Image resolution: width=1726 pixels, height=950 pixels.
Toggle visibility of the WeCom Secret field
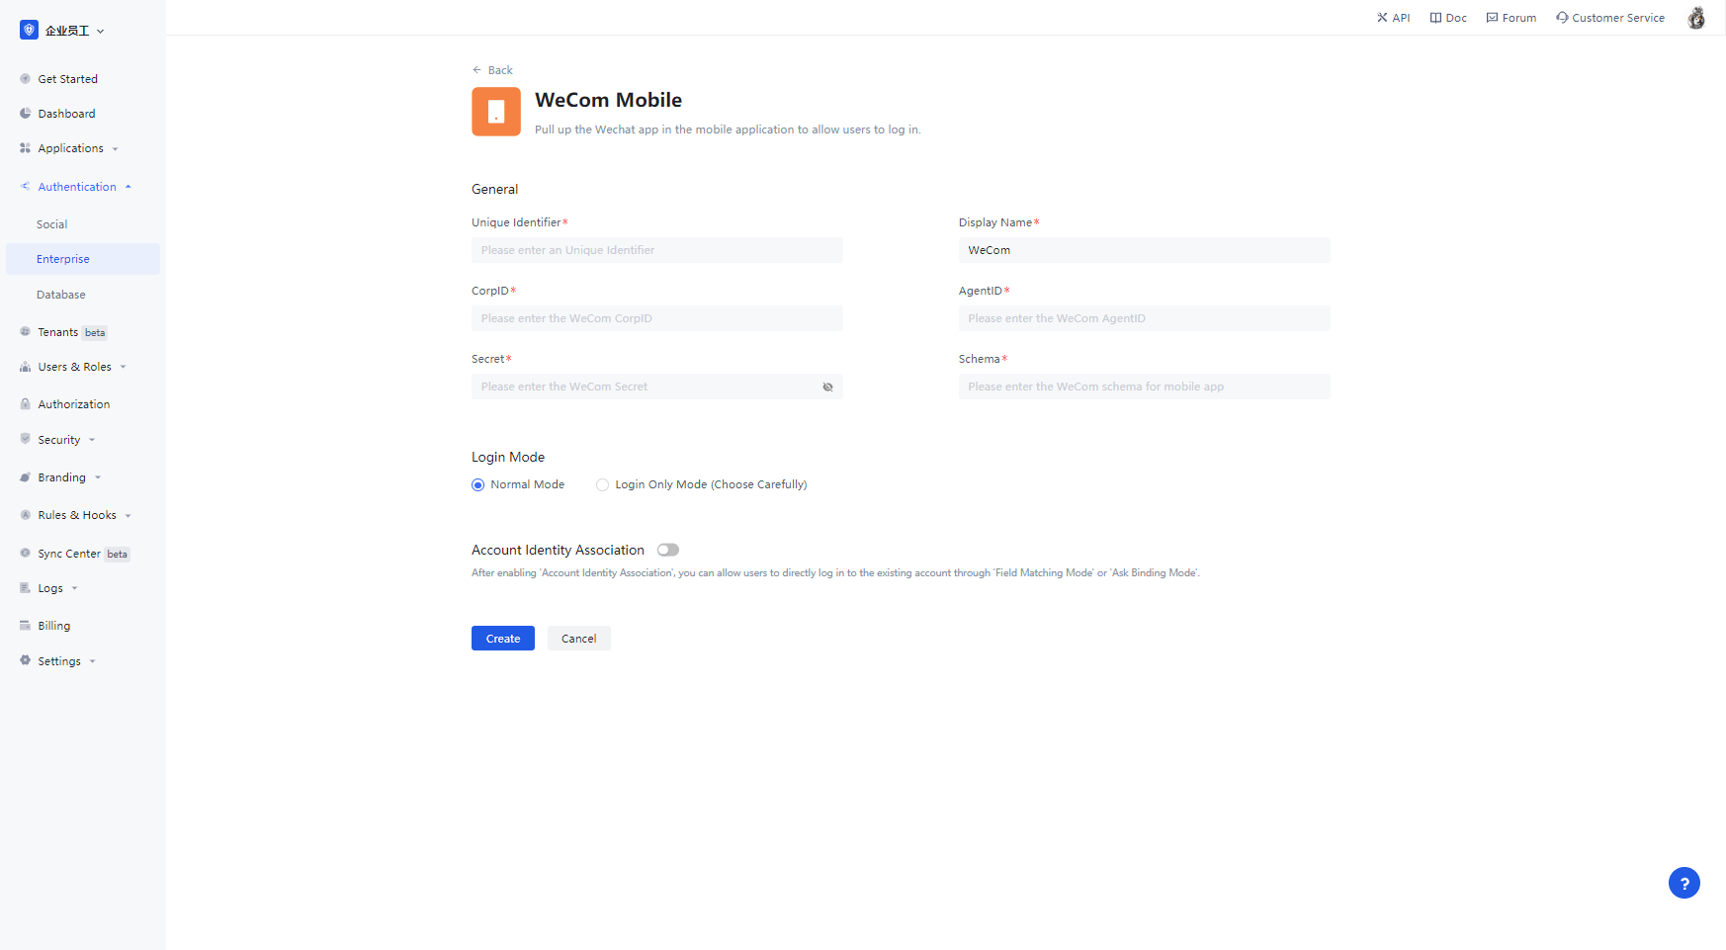pos(827,387)
